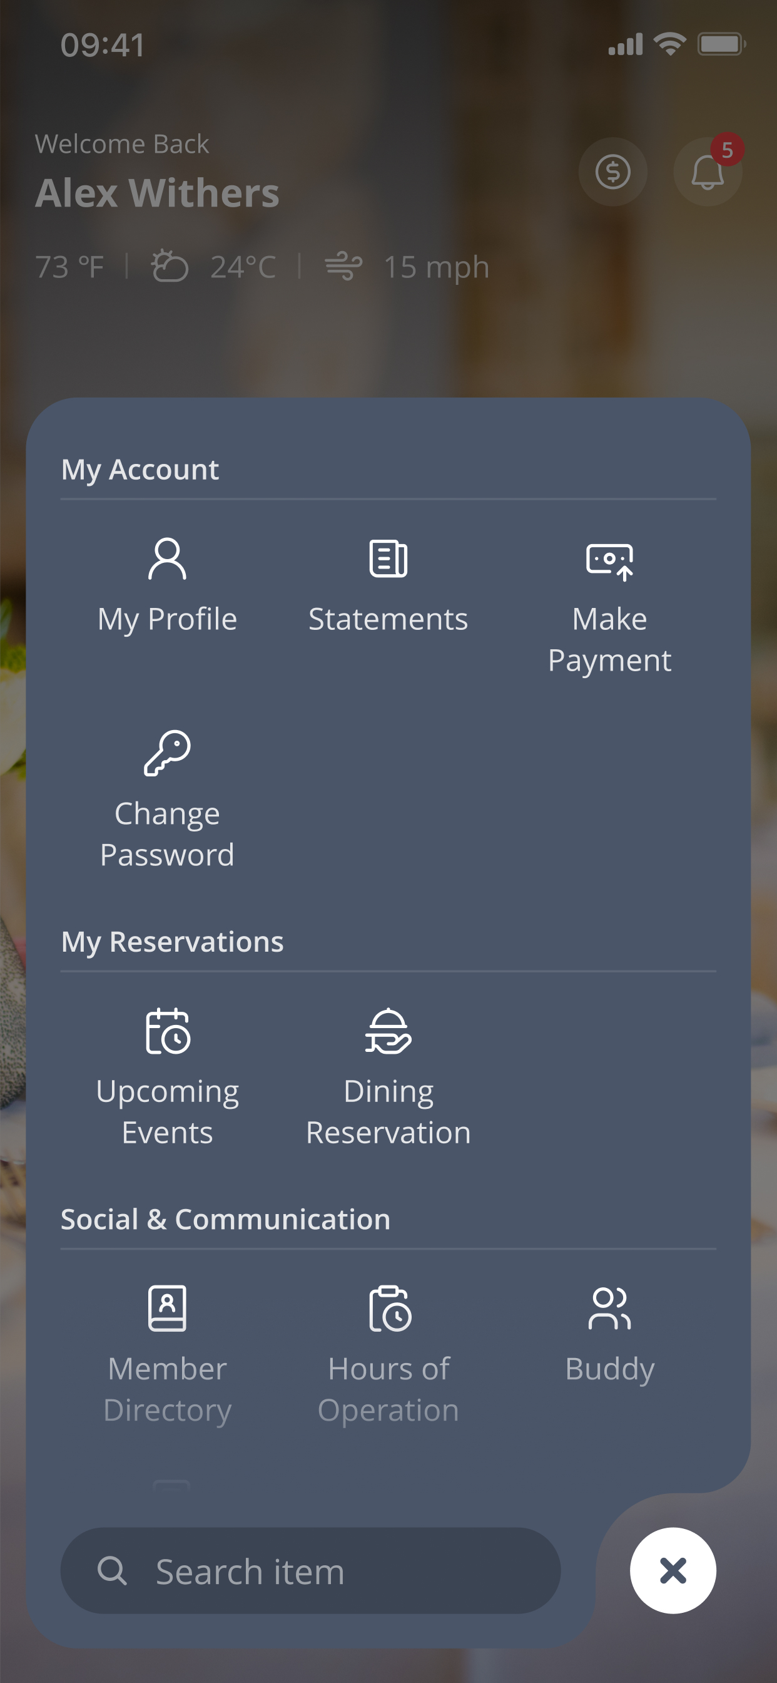Select the Change Password key icon
Viewport: 777px width, 1683px height.
[167, 753]
